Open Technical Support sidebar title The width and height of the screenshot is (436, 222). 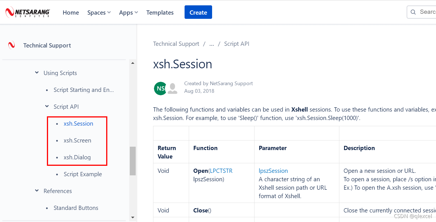point(47,46)
